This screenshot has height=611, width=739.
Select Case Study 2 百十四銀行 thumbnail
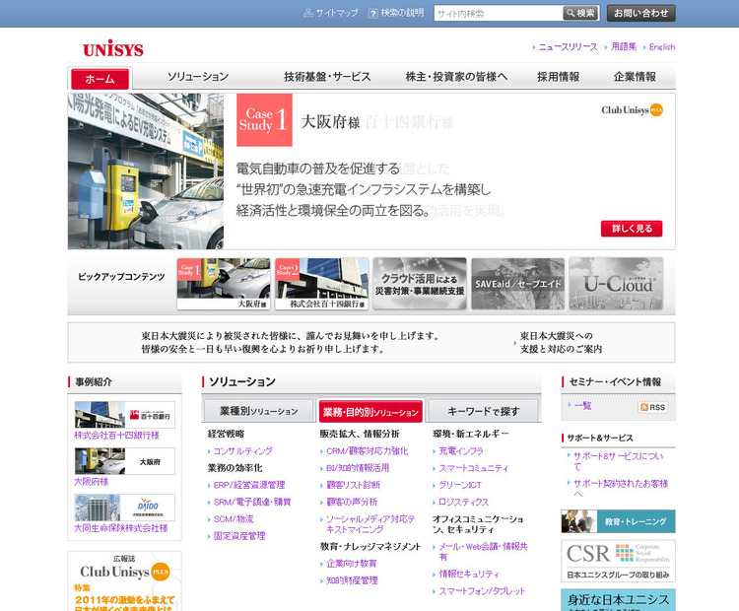click(x=322, y=284)
